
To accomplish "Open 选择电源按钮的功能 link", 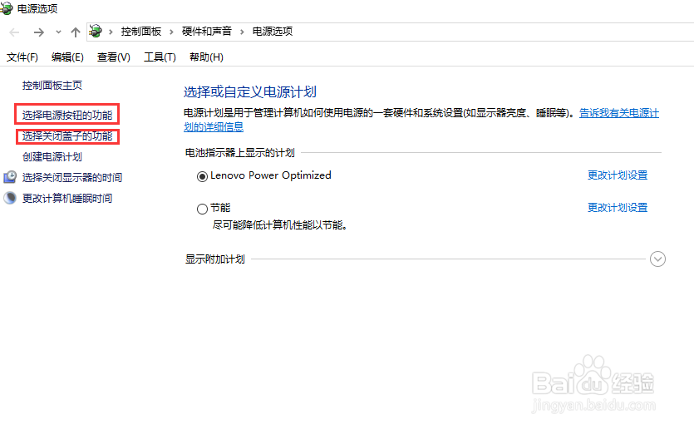I will pyautogui.click(x=67, y=115).
